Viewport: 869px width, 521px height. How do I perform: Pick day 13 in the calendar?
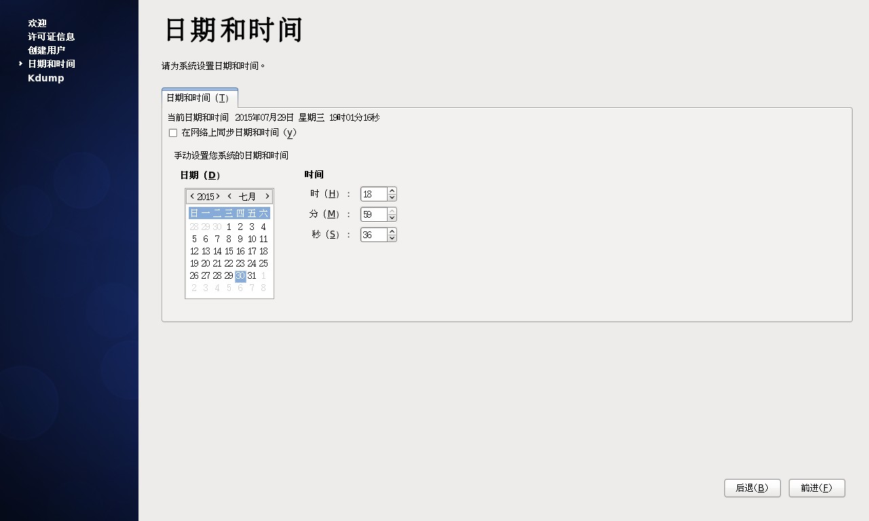(206, 251)
